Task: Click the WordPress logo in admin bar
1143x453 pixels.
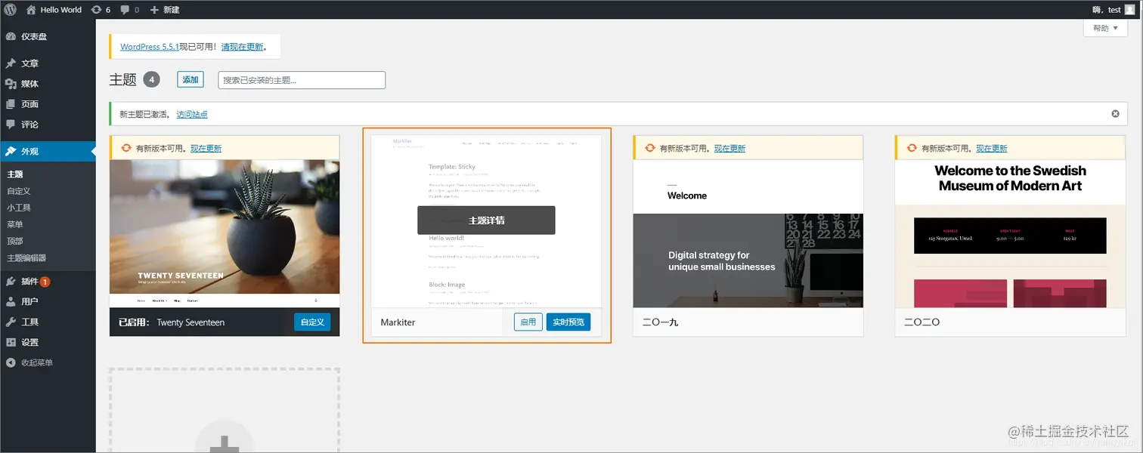Action: click(x=11, y=10)
